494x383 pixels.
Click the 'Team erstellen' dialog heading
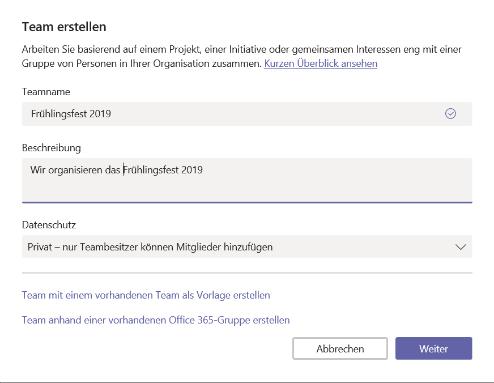click(x=64, y=27)
